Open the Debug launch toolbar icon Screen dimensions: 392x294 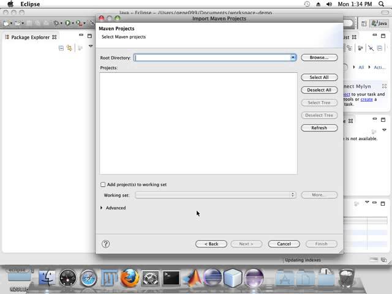[x=56, y=23]
